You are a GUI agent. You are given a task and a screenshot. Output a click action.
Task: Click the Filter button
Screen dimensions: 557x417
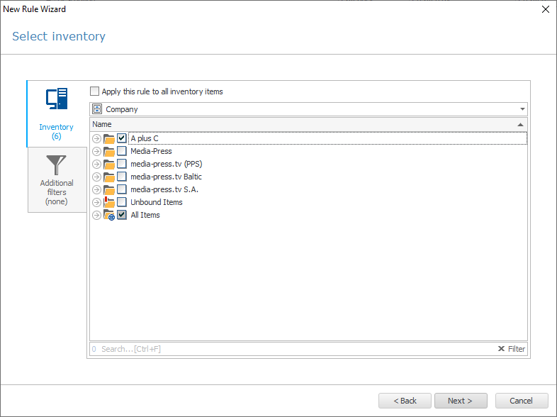(x=516, y=349)
